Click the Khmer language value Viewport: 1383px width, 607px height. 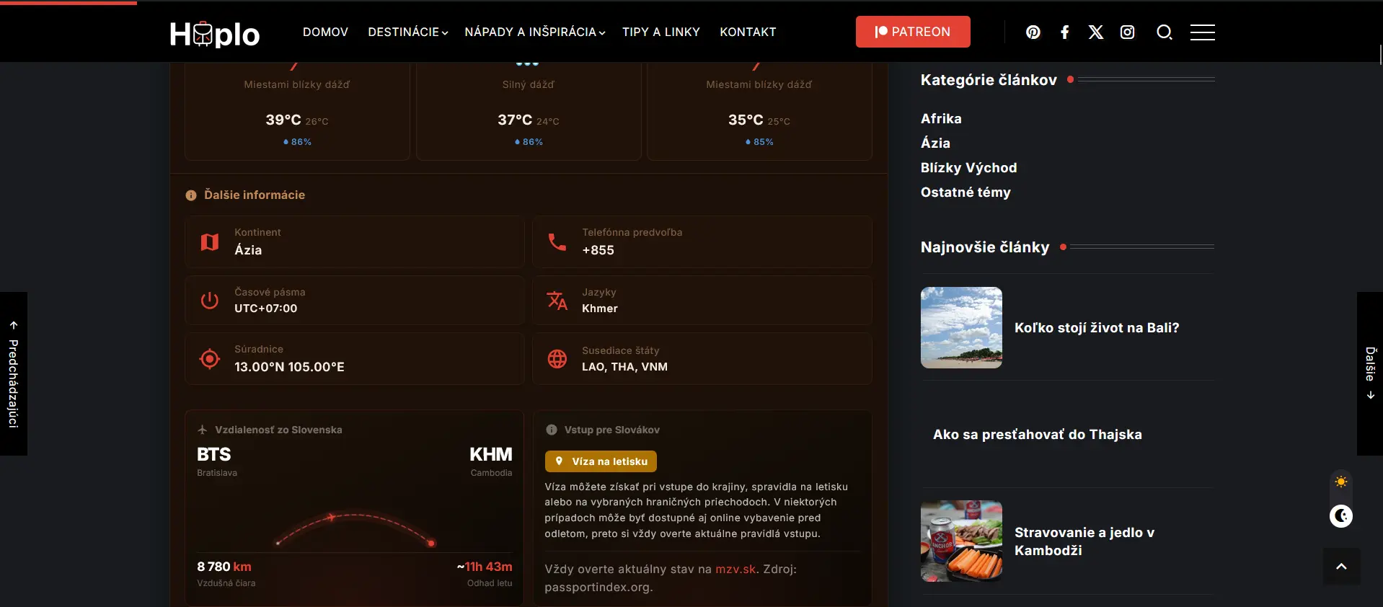click(600, 309)
